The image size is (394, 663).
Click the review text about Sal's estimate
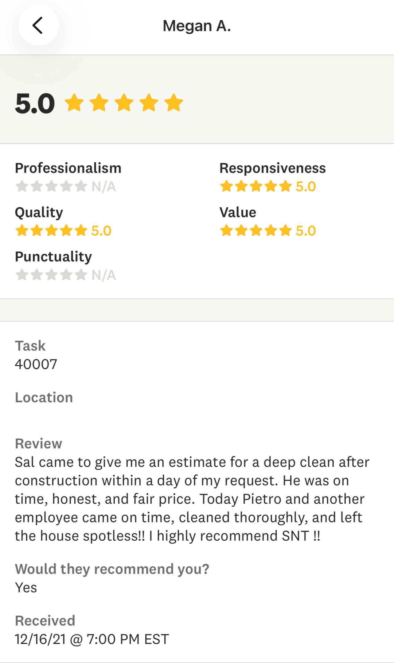(x=192, y=499)
